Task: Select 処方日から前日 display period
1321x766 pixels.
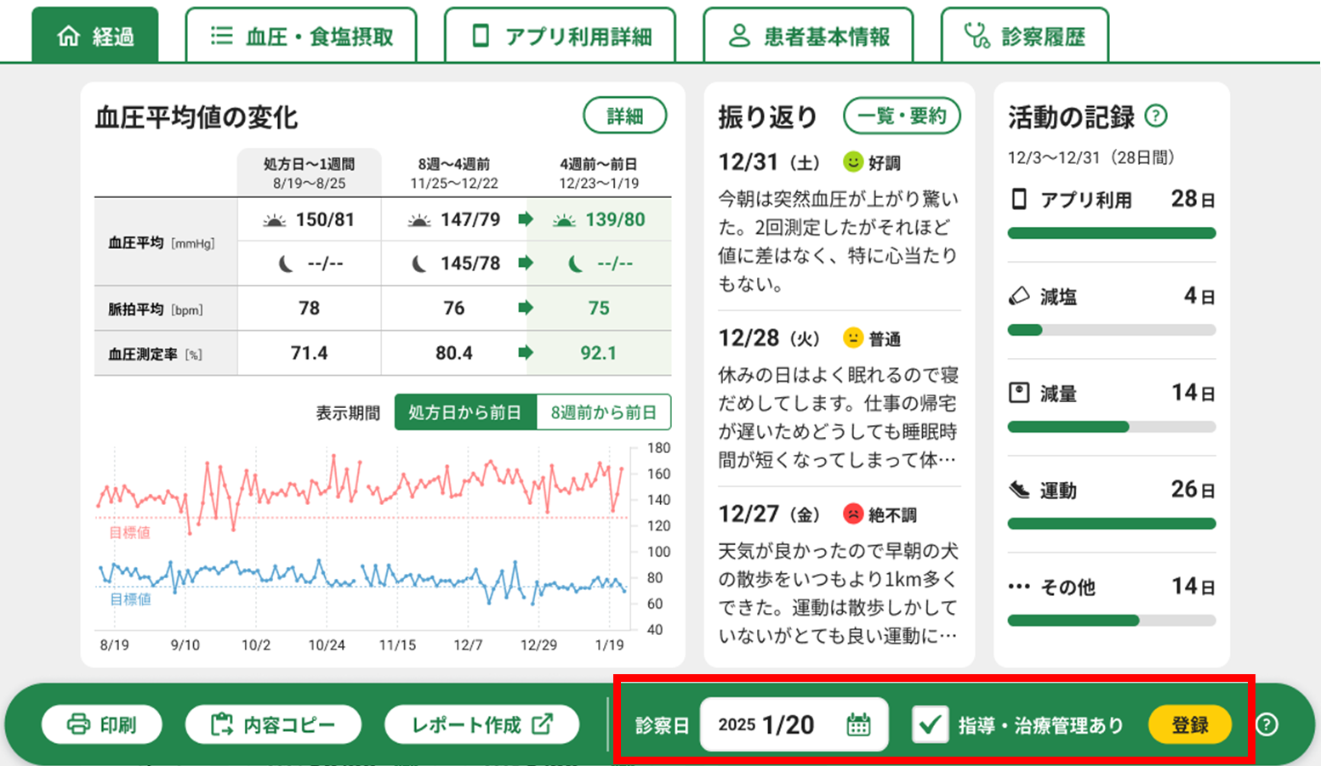Action: pyautogui.click(x=465, y=412)
